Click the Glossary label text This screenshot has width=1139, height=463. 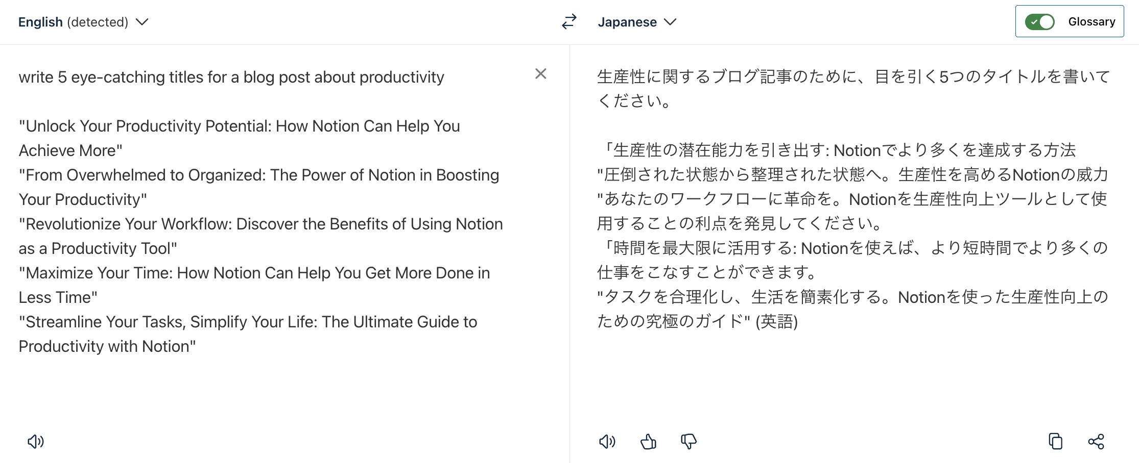[1091, 22]
